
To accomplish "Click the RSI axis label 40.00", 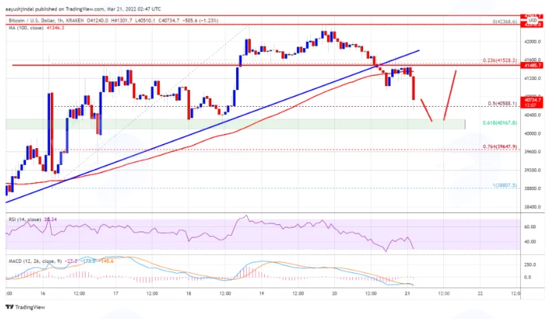I will point(530,242).
